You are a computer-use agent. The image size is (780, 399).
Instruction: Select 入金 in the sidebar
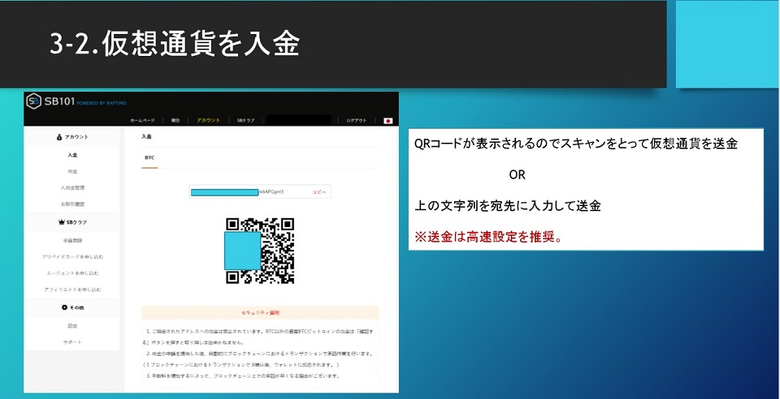pyautogui.click(x=72, y=155)
